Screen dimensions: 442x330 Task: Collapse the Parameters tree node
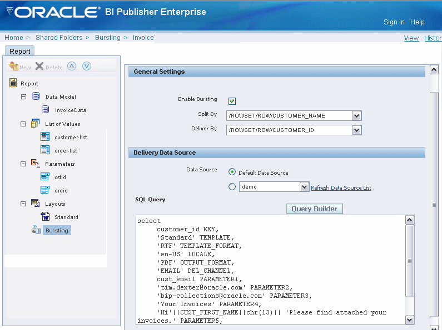click(x=23, y=164)
